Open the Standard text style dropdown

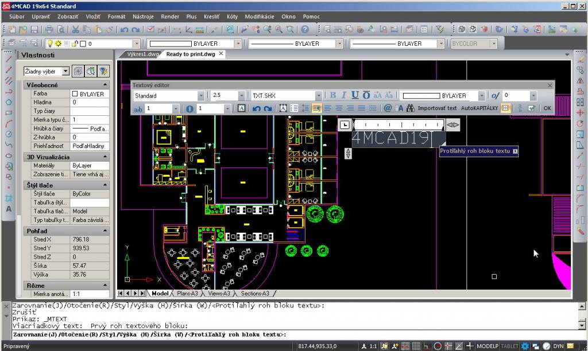(x=201, y=96)
